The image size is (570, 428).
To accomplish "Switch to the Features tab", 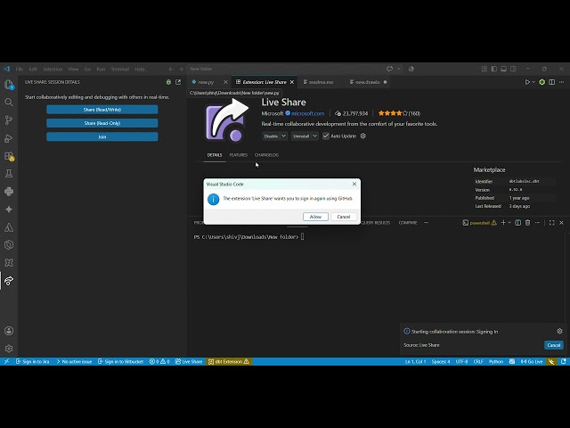I will coord(239,155).
